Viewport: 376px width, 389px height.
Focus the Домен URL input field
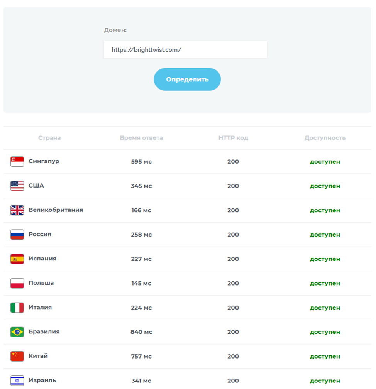185,50
